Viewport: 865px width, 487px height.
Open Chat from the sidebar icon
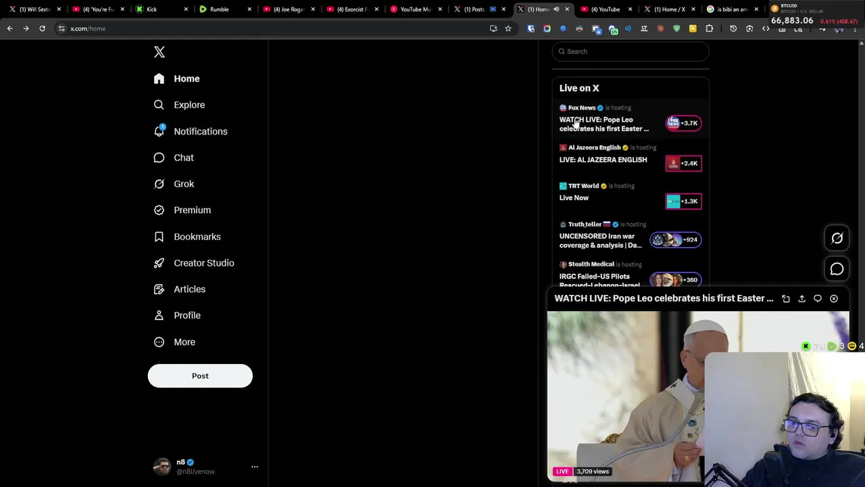[159, 158]
